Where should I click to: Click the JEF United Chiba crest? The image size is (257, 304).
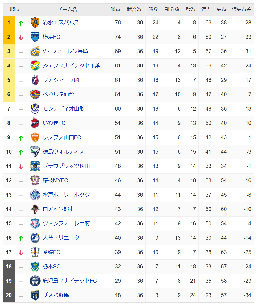coord(35,66)
